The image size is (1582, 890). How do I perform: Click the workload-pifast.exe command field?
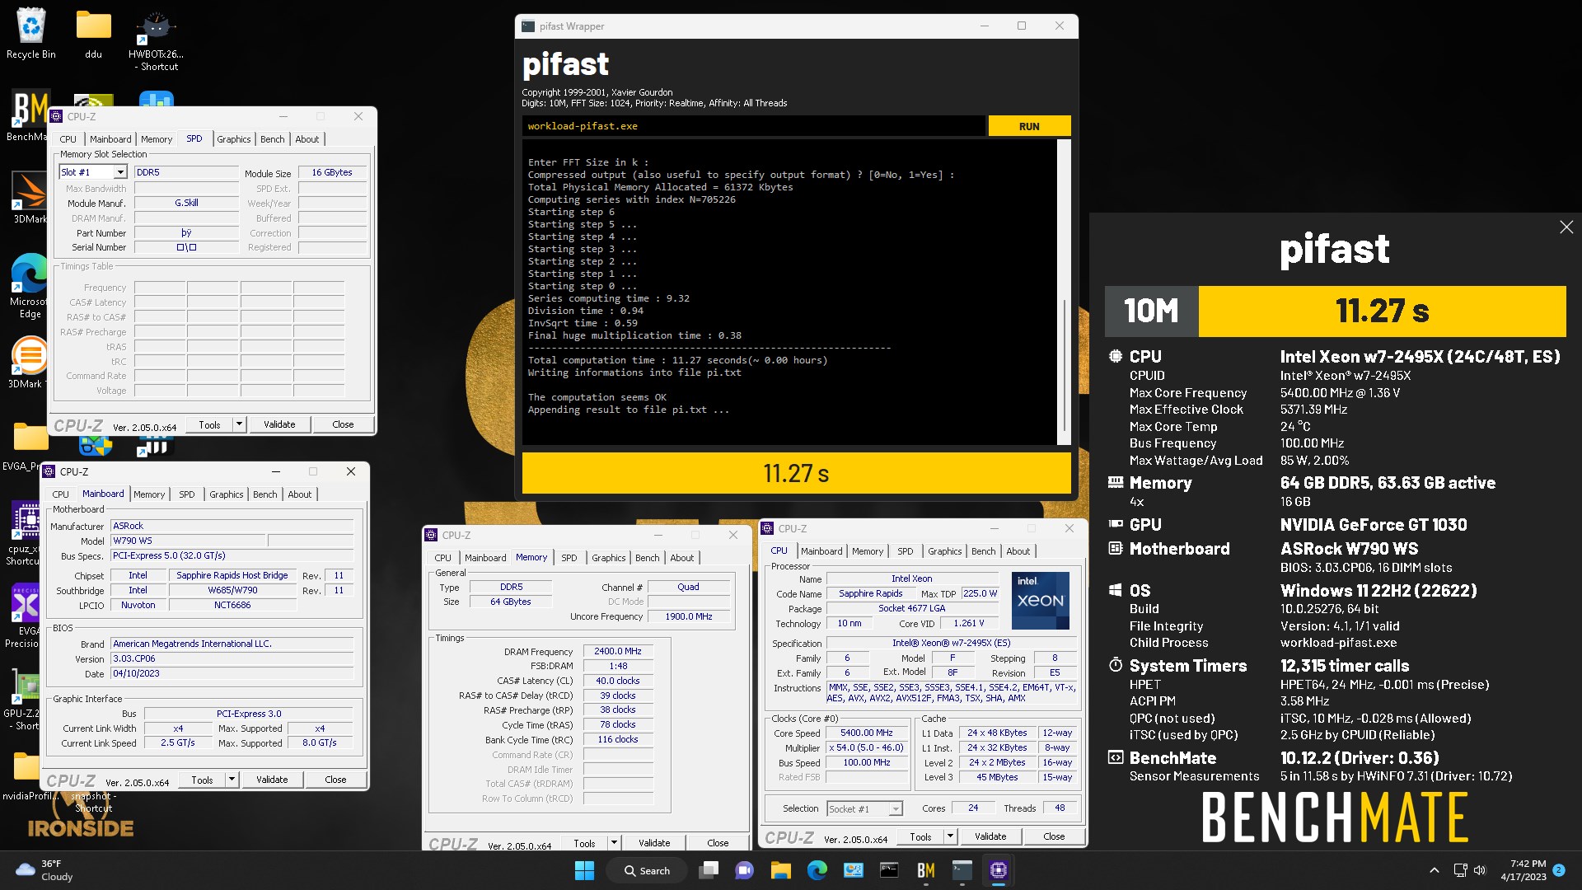point(754,126)
